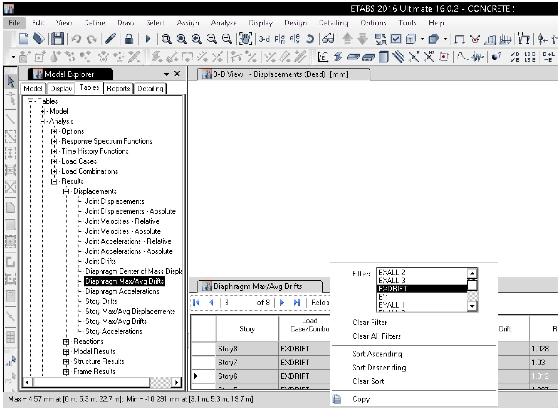The height and width of the screenshot is (410, 560).
Task: Click the Lock model padlock icon
Action: tap(129, 39)
